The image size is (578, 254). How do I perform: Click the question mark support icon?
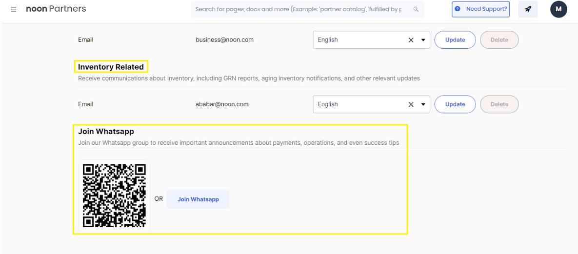[458, 9]
